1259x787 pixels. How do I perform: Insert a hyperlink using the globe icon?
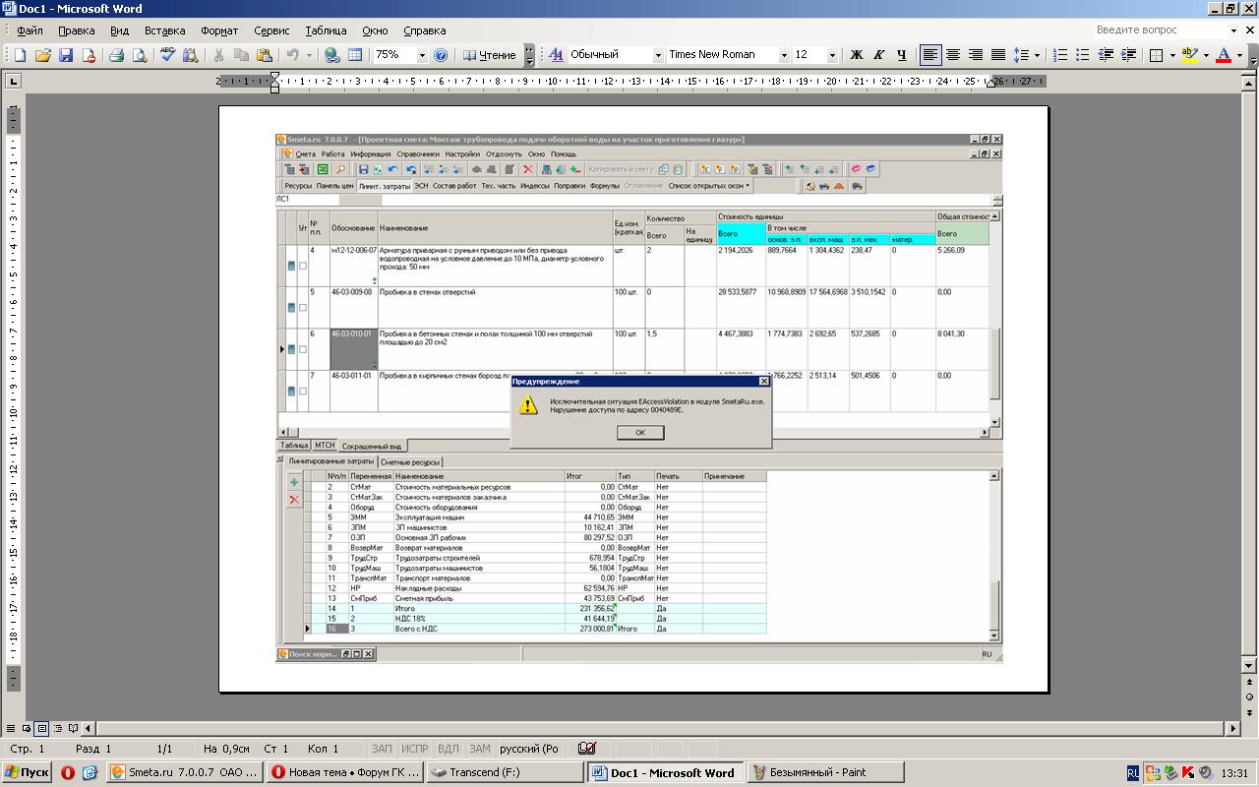[332, 55]
